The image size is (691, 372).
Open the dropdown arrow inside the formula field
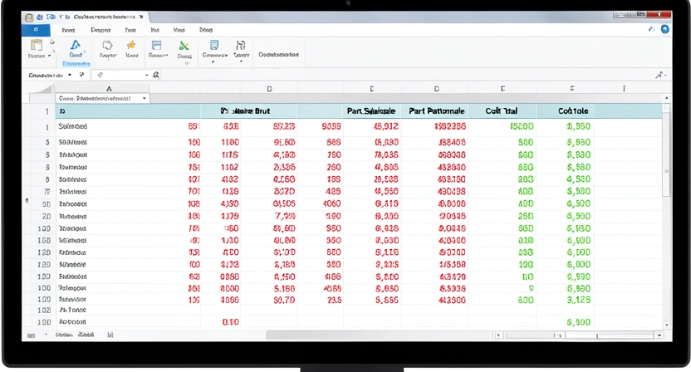(x=146, y=76)
